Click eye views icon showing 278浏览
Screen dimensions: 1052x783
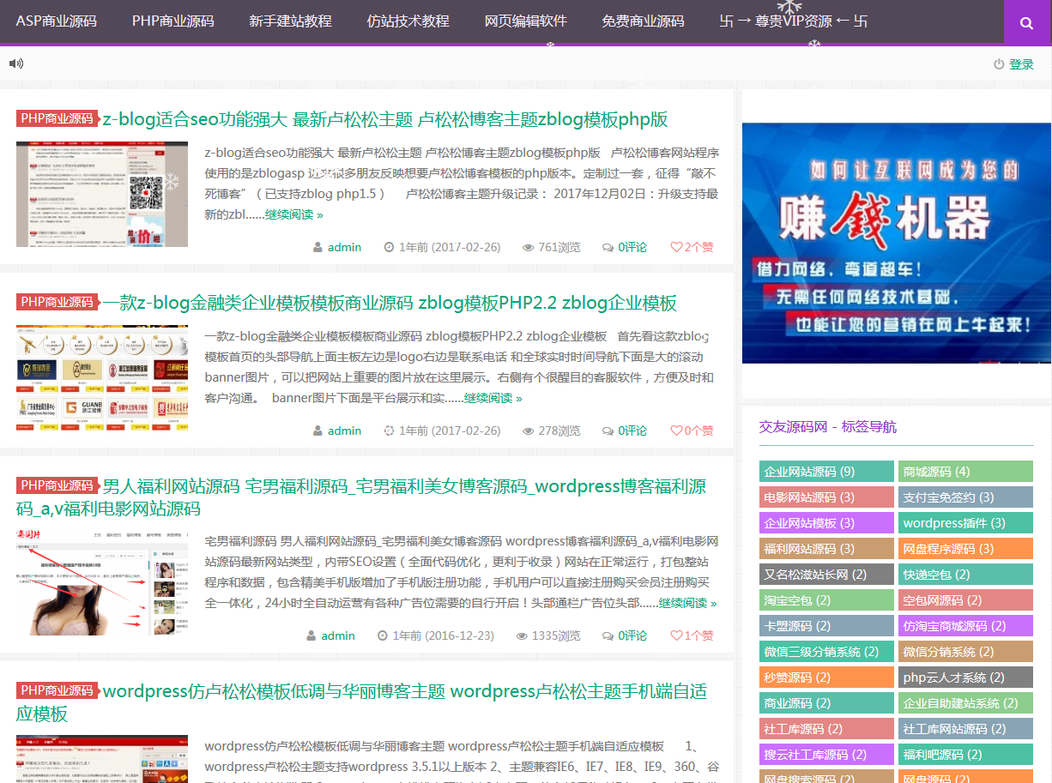pos(528,431)
